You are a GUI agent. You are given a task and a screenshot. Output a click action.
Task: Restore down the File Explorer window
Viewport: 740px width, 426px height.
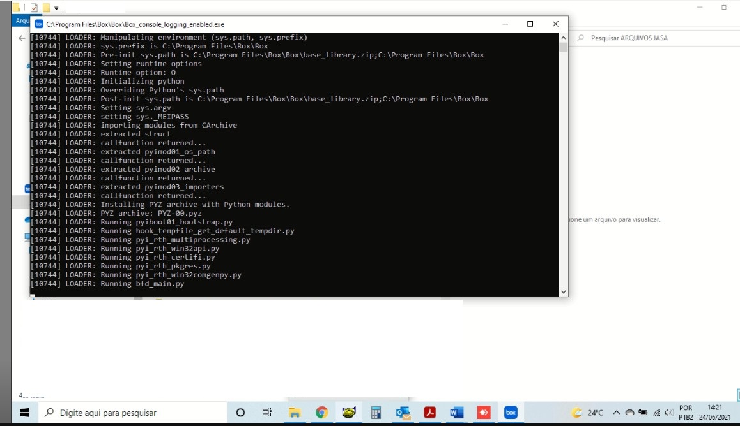point(725,7)
